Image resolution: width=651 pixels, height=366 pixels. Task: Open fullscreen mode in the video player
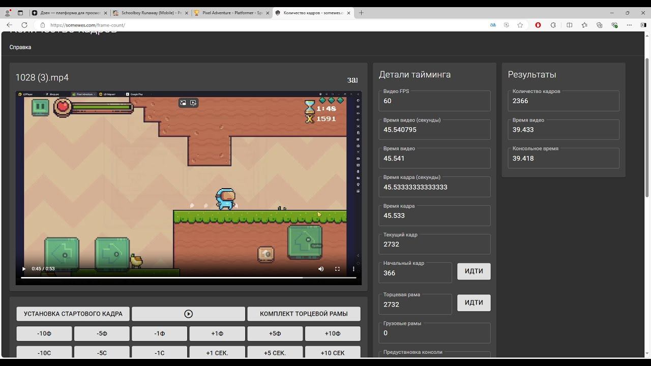click(337, 269)
